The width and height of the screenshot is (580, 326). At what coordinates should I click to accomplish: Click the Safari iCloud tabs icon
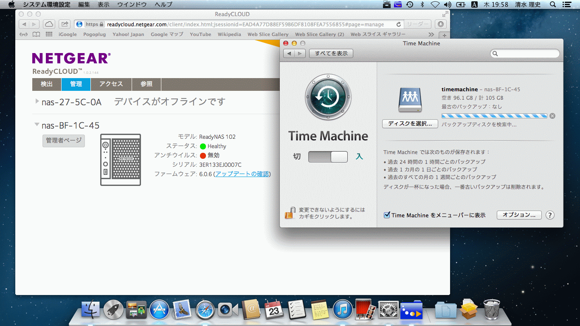coord(49,24)
